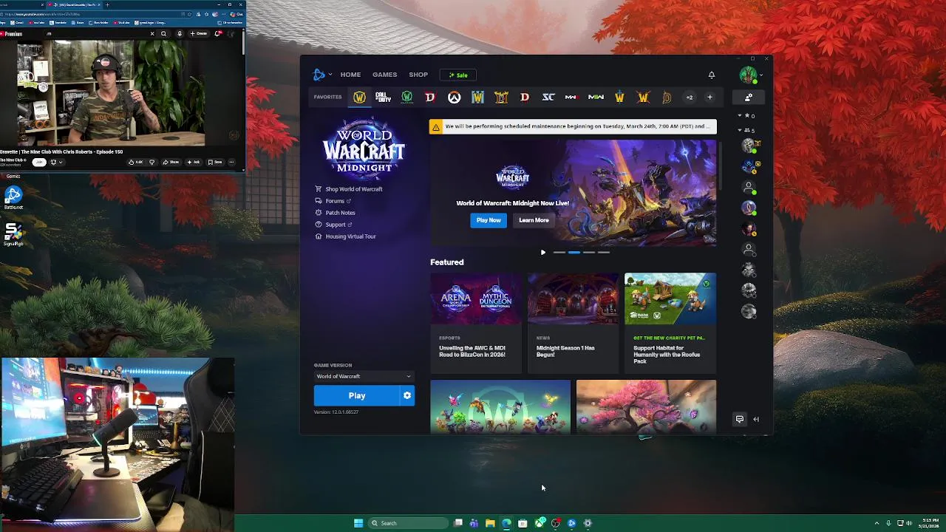The width and height of the screenshot is (946, 532).
Task: Switch to the SHOP tab
Action: pyautogui.click(x=418, y=75)
